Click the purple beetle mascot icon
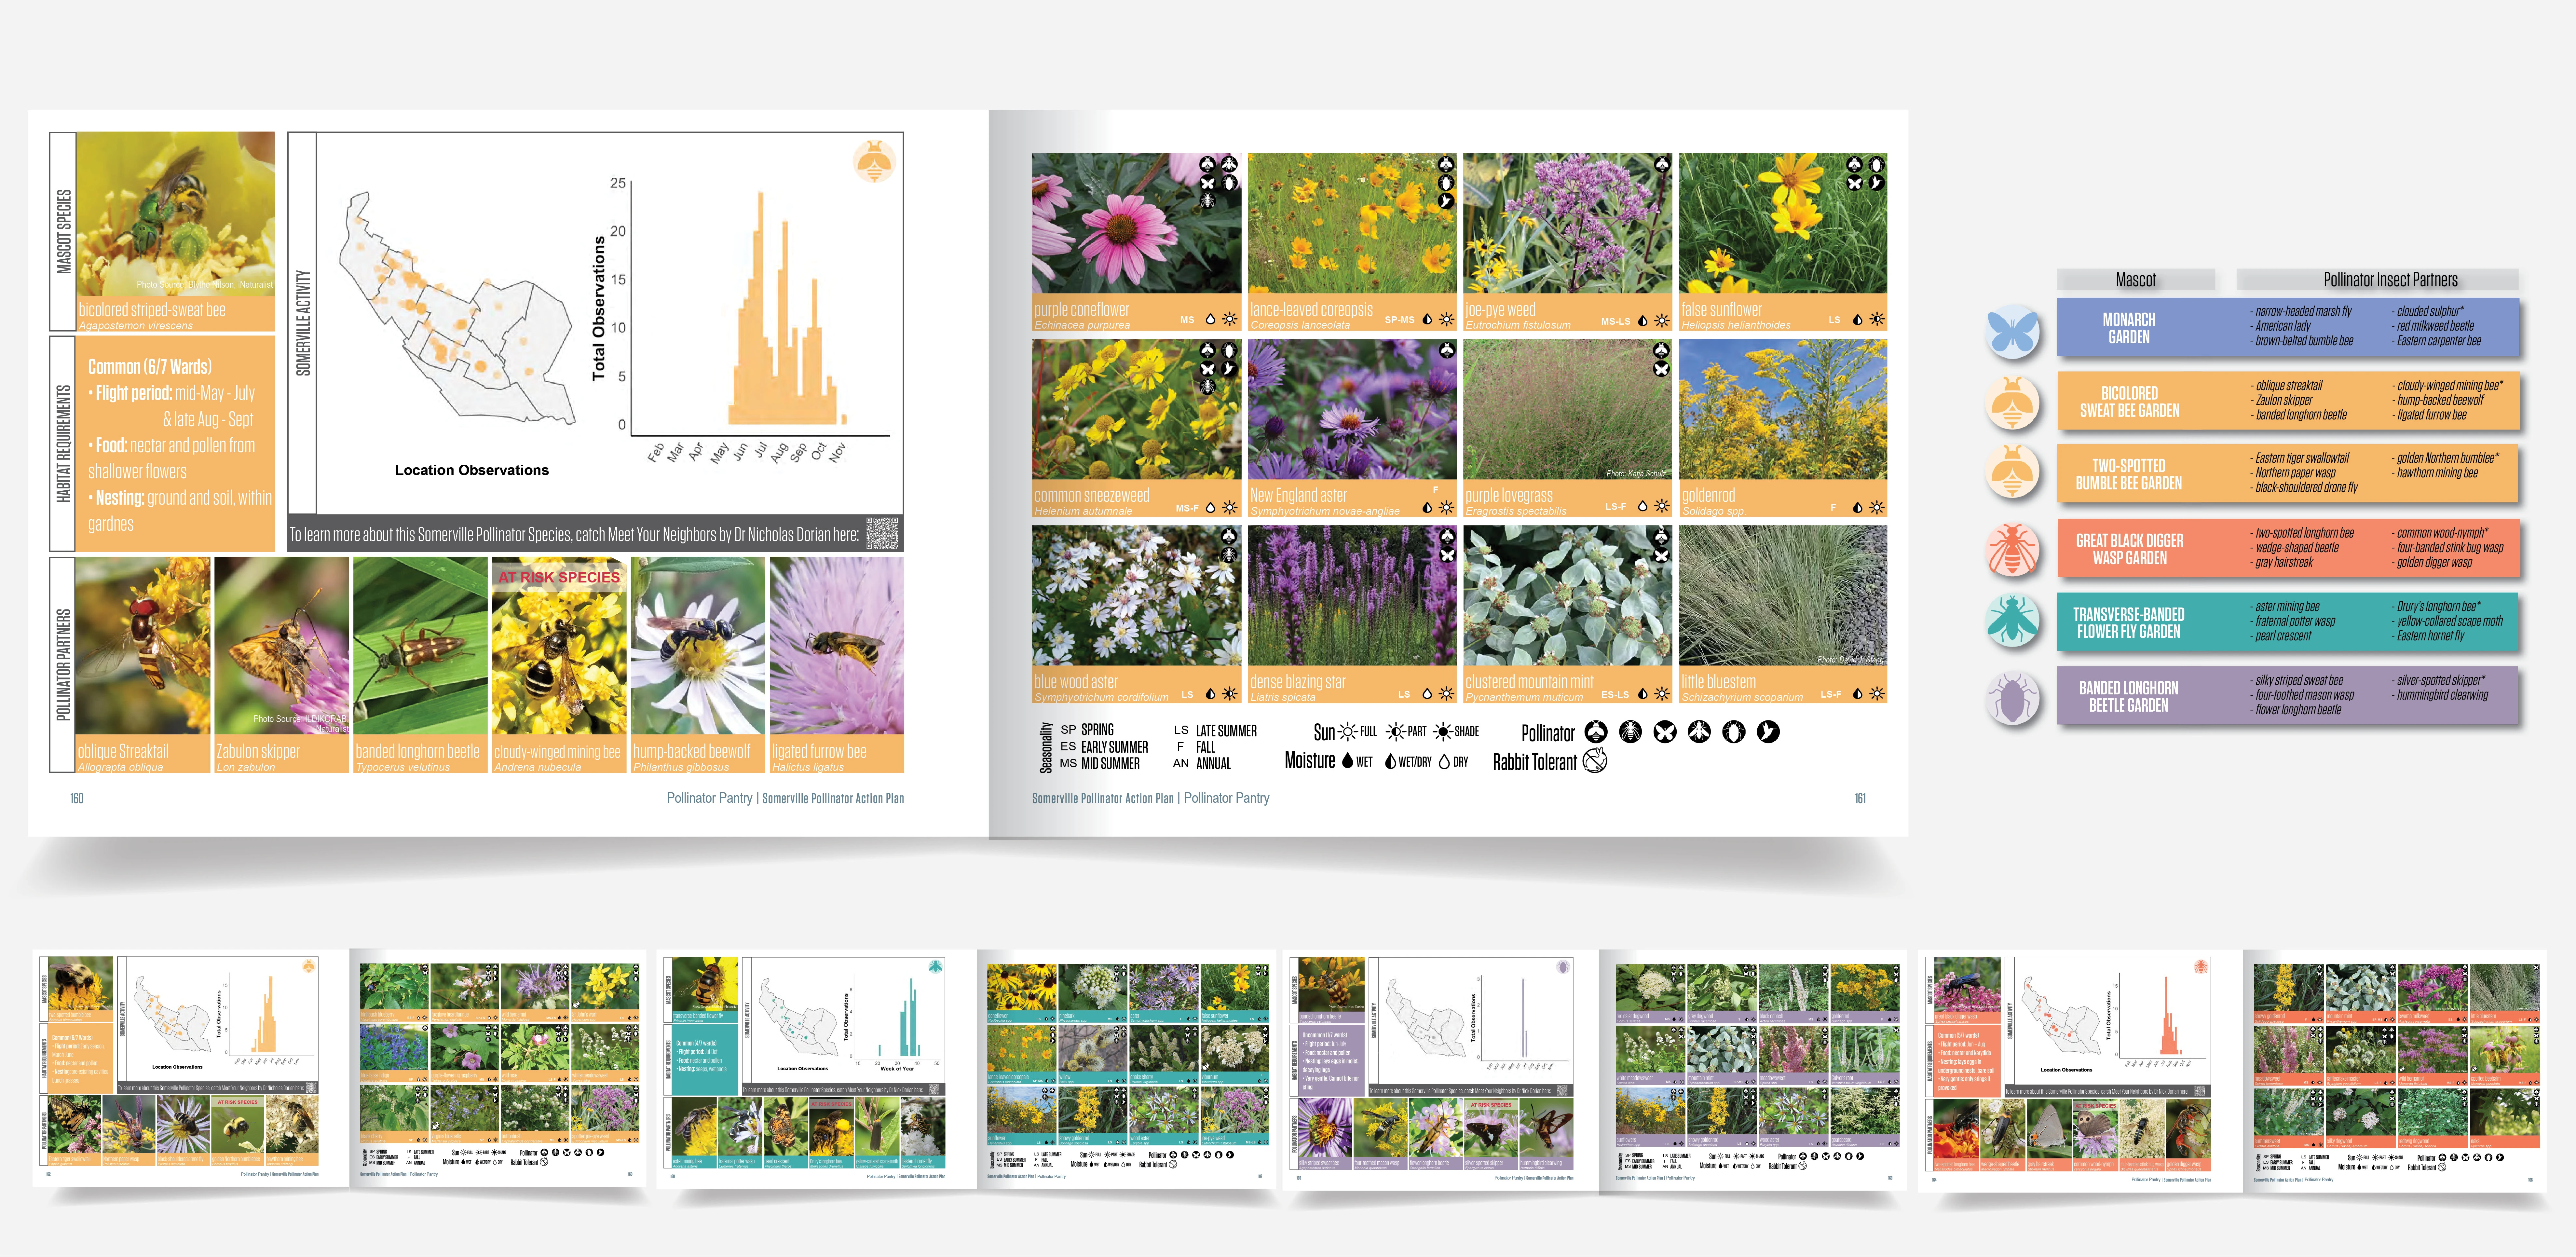The height and width of the screenshot is (1257, 2576). pyautogui.click(x=2013, y=697)
